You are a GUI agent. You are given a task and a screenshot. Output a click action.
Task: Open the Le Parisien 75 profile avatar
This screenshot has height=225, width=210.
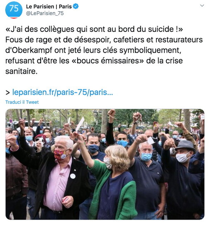[14, 10]
